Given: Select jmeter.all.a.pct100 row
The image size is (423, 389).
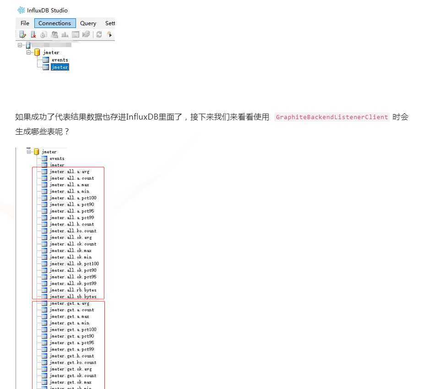Looking at the screenshot, I should tap(73, 198).
